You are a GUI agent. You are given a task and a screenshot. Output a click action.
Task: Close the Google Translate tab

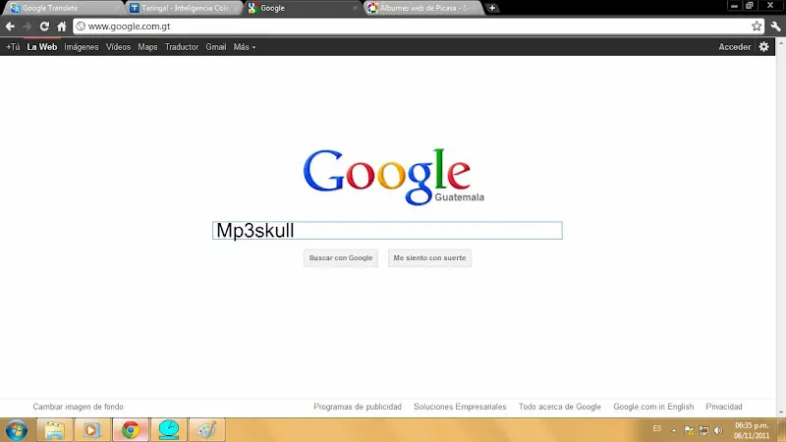[x=116, y=8]
